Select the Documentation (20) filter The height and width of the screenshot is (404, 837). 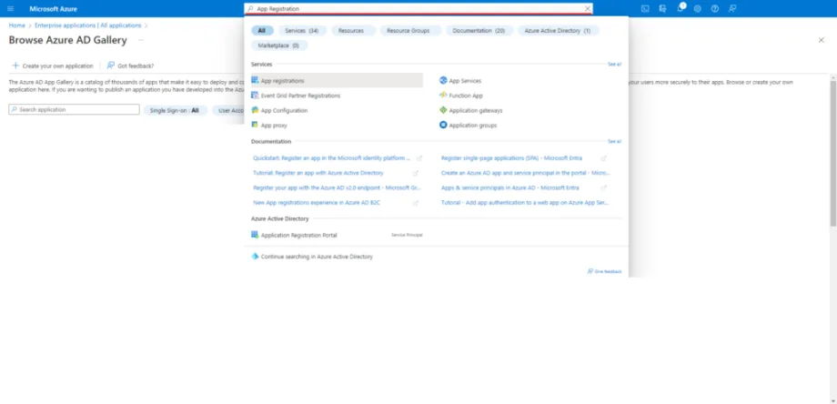pos(479,30)
